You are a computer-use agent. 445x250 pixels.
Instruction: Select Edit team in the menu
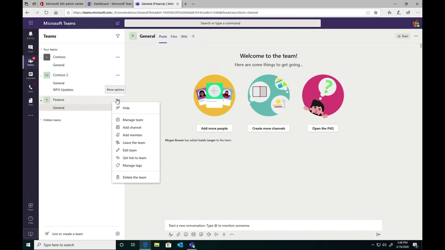point(136,150)
